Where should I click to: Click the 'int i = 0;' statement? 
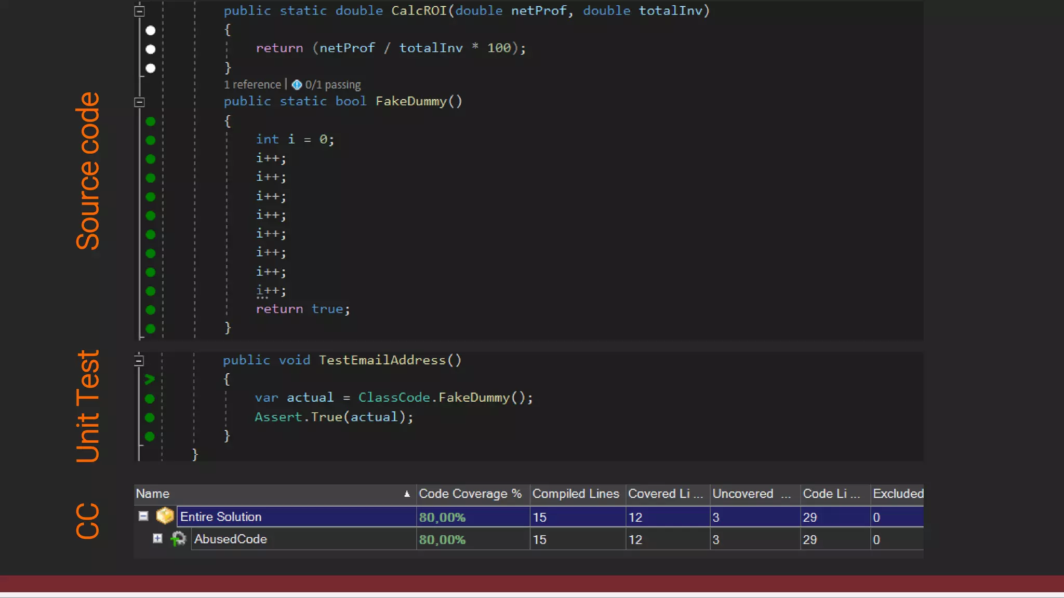295,139
